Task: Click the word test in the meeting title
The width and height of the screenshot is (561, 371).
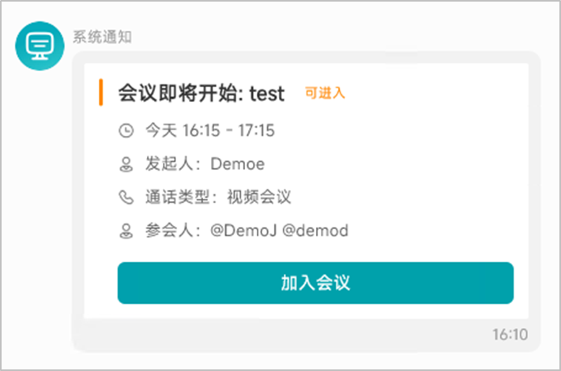Action: (x=267, y=94)
